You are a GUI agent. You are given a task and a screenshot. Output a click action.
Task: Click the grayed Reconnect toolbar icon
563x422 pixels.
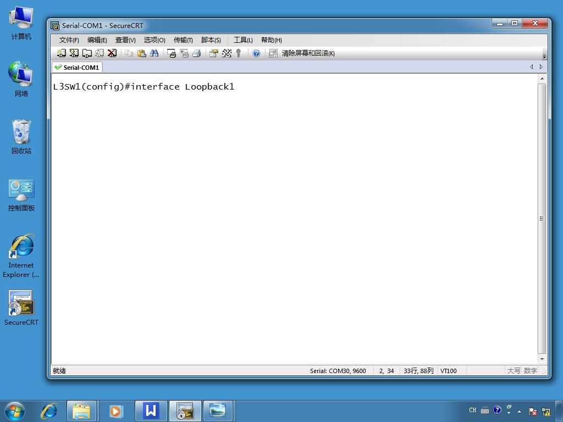click(100, 53)
